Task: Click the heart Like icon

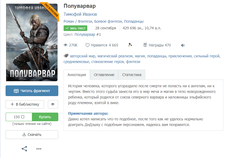Action: 88,45
